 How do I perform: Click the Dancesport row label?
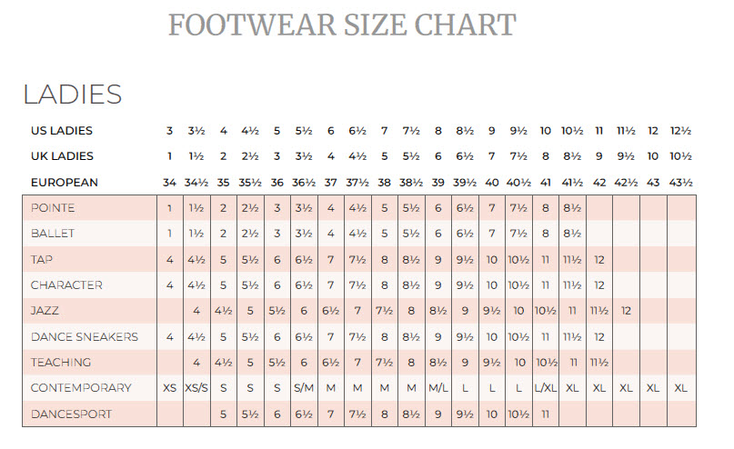click(x=71, y=414)
